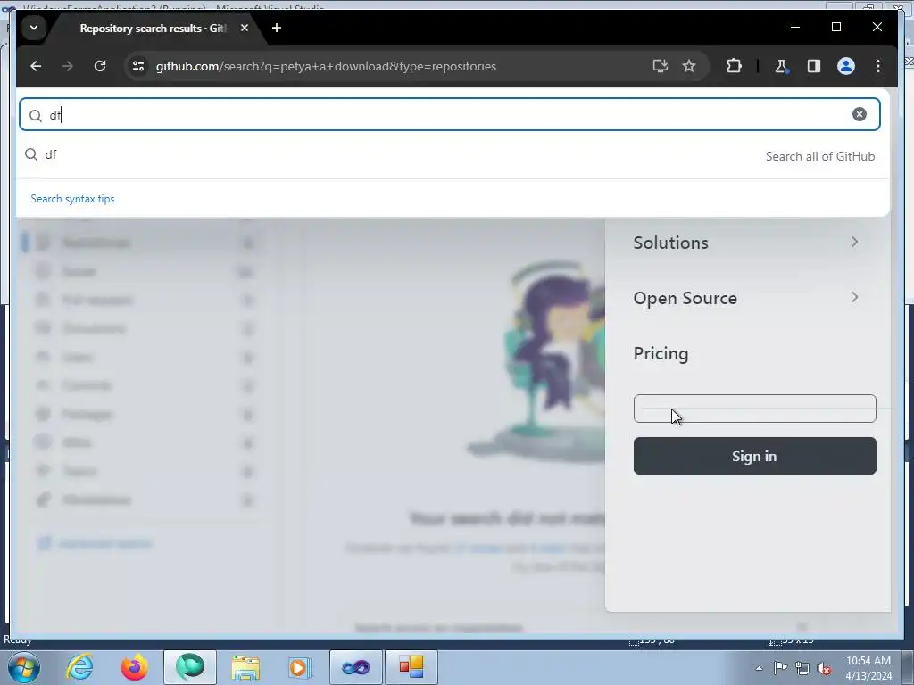Viewport: 914px width, 685px height.
Task: Launch Internet Explorer from the taskbar
Action: coord(79,667)
